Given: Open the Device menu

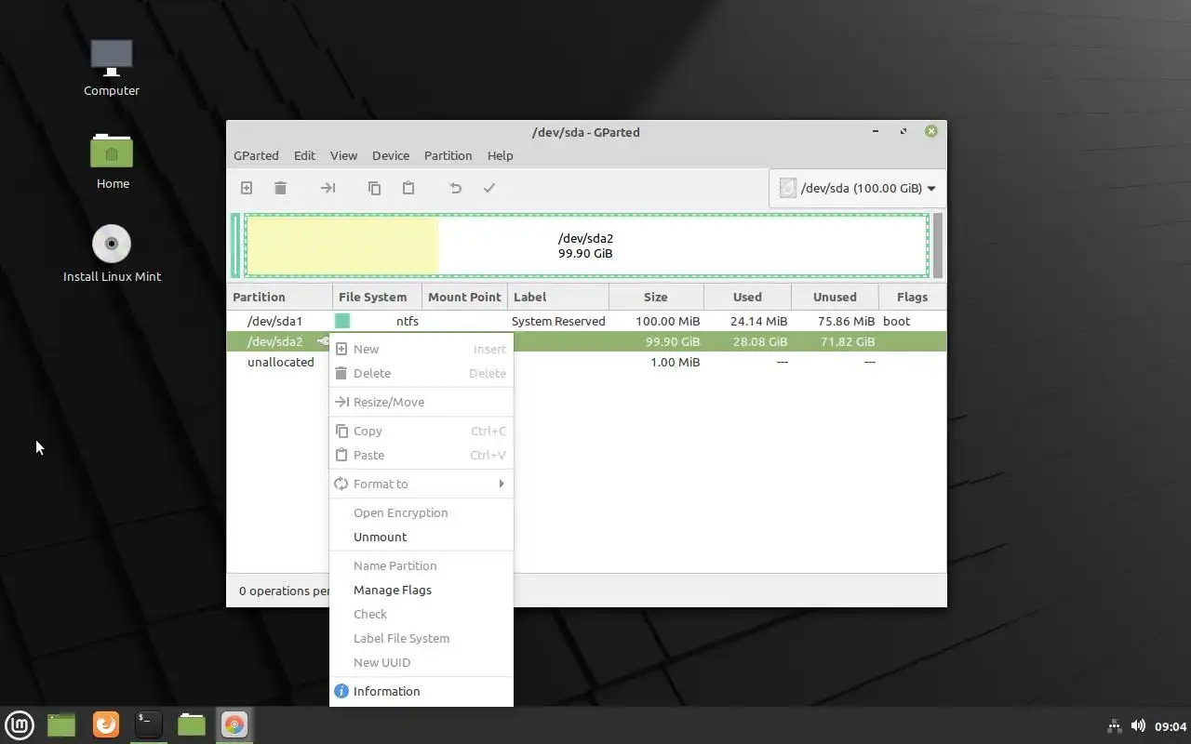Looking at the screenshot, I should coord(391,155).
